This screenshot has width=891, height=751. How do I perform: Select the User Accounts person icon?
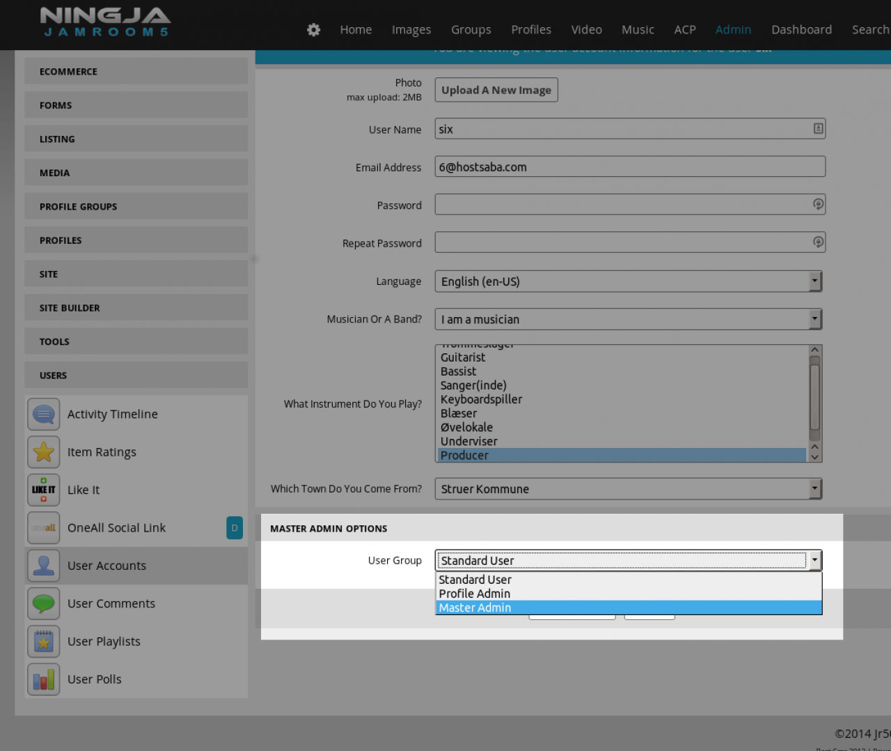click(x=43, y=566)
